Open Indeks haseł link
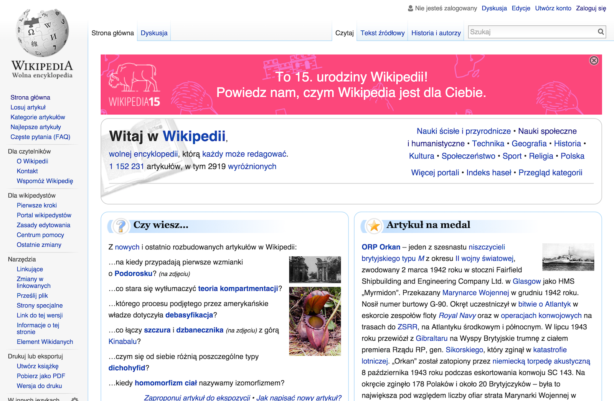Screen dimensions: 614x401 point(489,173)
